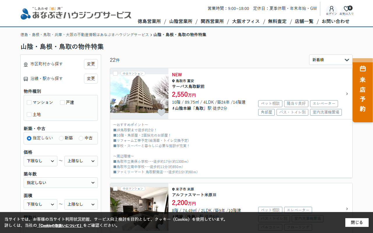Screen dimensions: 373x233
Task: Select the 指定しない radio for 新築・中古
Action: [x=29, y=138]
